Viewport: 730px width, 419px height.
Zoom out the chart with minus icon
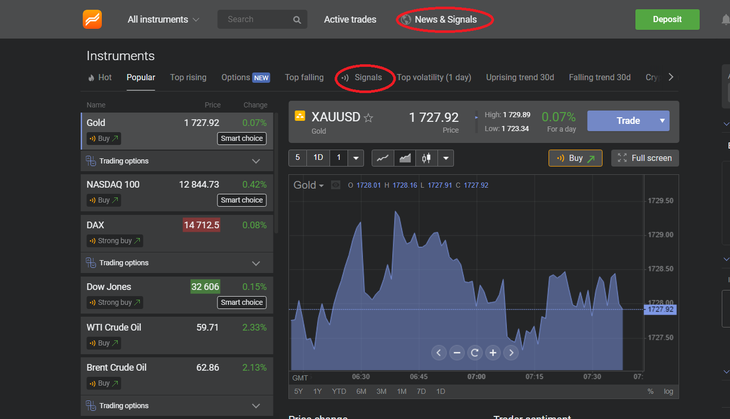[x=457, y=353]
